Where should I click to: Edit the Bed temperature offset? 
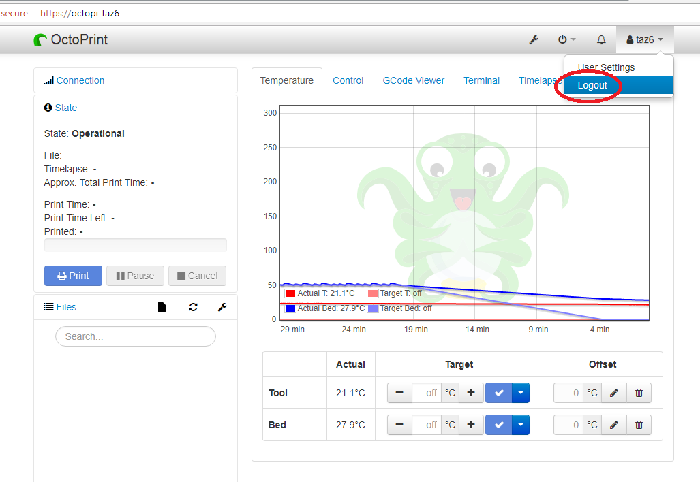(614, 425)
